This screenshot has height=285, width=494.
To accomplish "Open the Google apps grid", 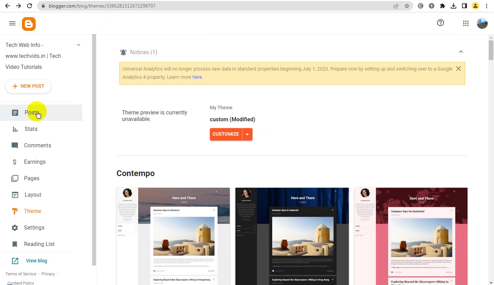I will pos(466,23).
